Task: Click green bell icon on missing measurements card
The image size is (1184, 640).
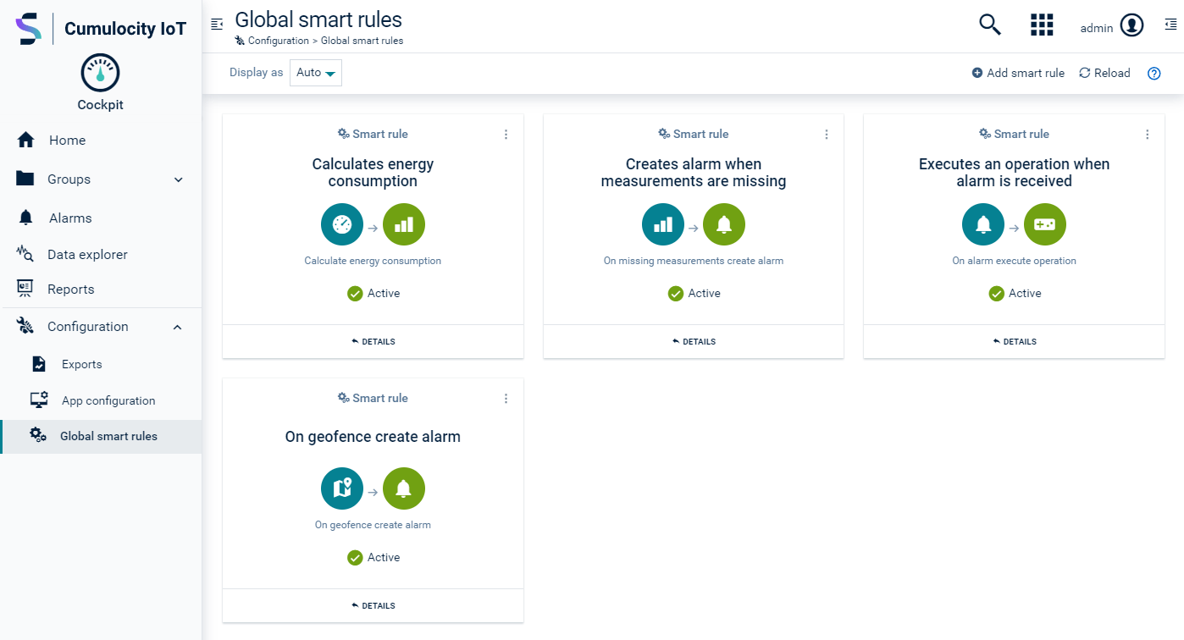Action: point(724,224)
